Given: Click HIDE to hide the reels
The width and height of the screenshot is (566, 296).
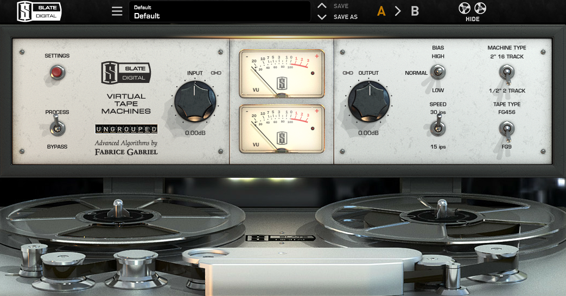Looking at the screenshot, I should 472,19.
